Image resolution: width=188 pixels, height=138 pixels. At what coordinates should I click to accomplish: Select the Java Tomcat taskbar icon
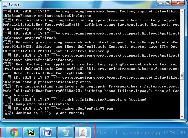click(83, 132)
